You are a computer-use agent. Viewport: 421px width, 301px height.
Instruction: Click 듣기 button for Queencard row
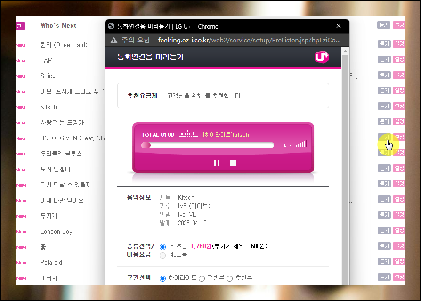[x=384, y=43]
